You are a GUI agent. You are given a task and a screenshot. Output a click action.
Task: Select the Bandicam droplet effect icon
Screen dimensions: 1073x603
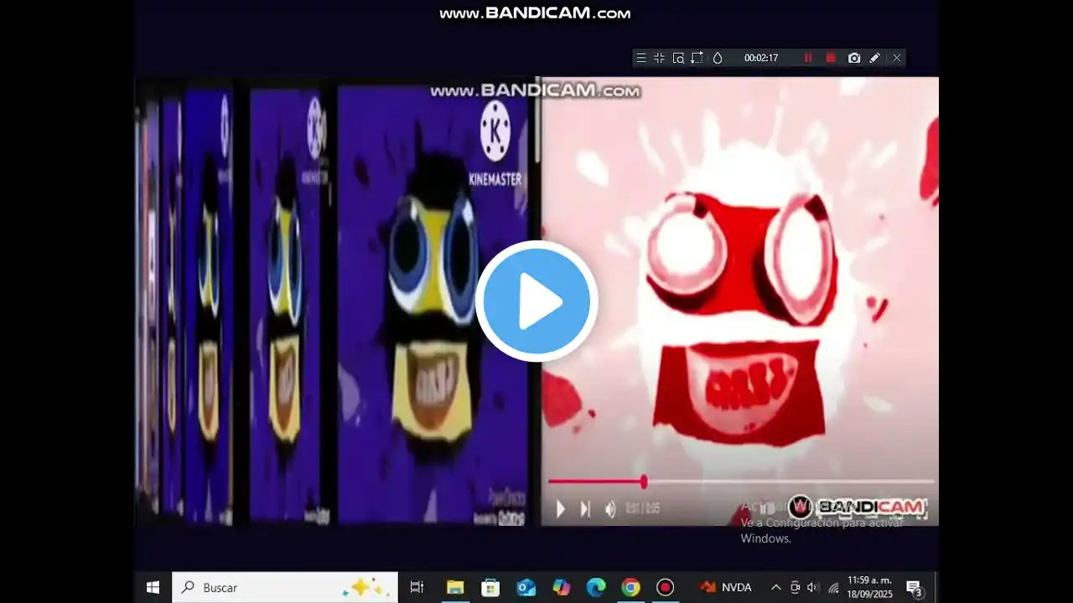tap(718, 58)
